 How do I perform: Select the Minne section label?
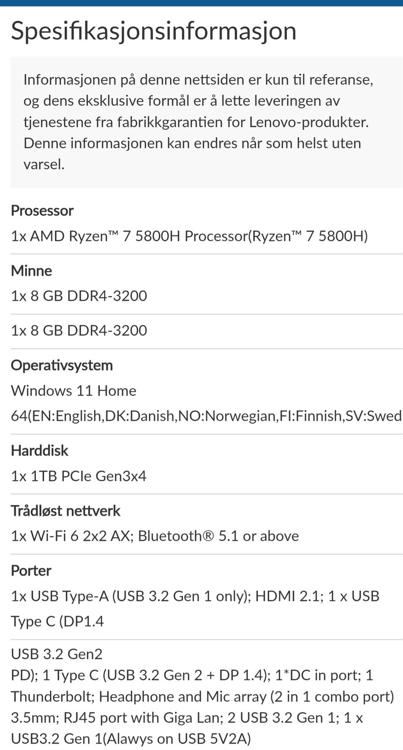tap(31, 270)
